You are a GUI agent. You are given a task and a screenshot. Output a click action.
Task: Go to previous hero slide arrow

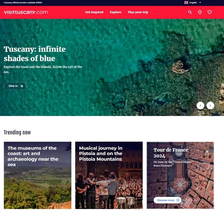pos(200,105)
